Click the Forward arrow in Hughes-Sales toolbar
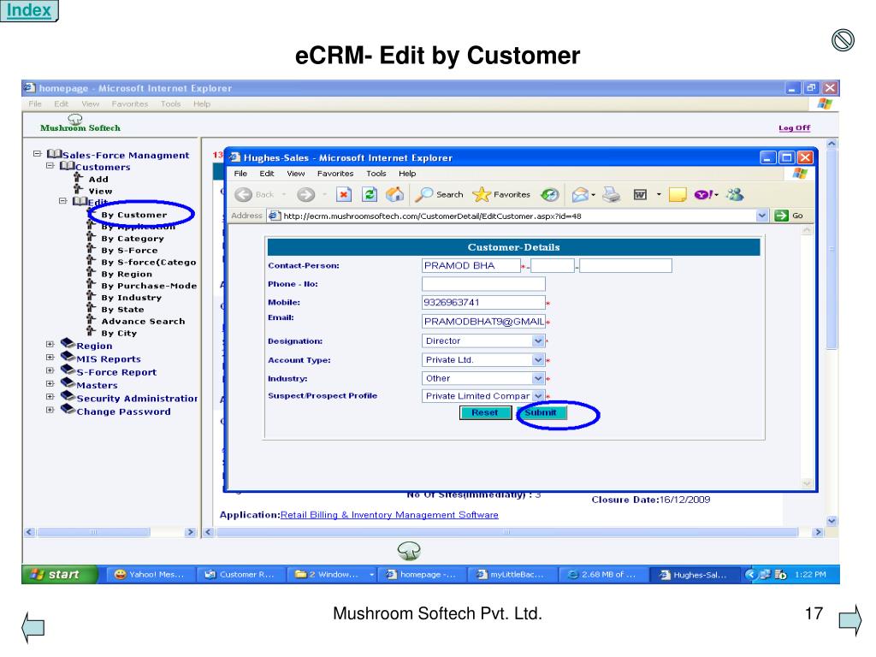The height and width of the screenshot is (657, 876). (305, 194)
